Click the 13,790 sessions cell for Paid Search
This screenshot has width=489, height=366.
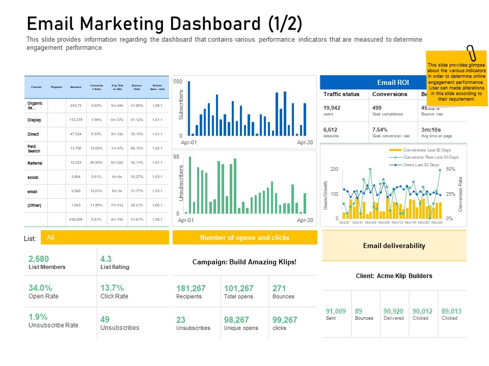[x=76, y=148]
